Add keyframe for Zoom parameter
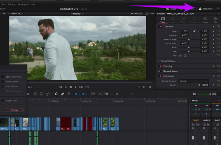This screenshot has height=145, width=221. [x=214, y=31]
